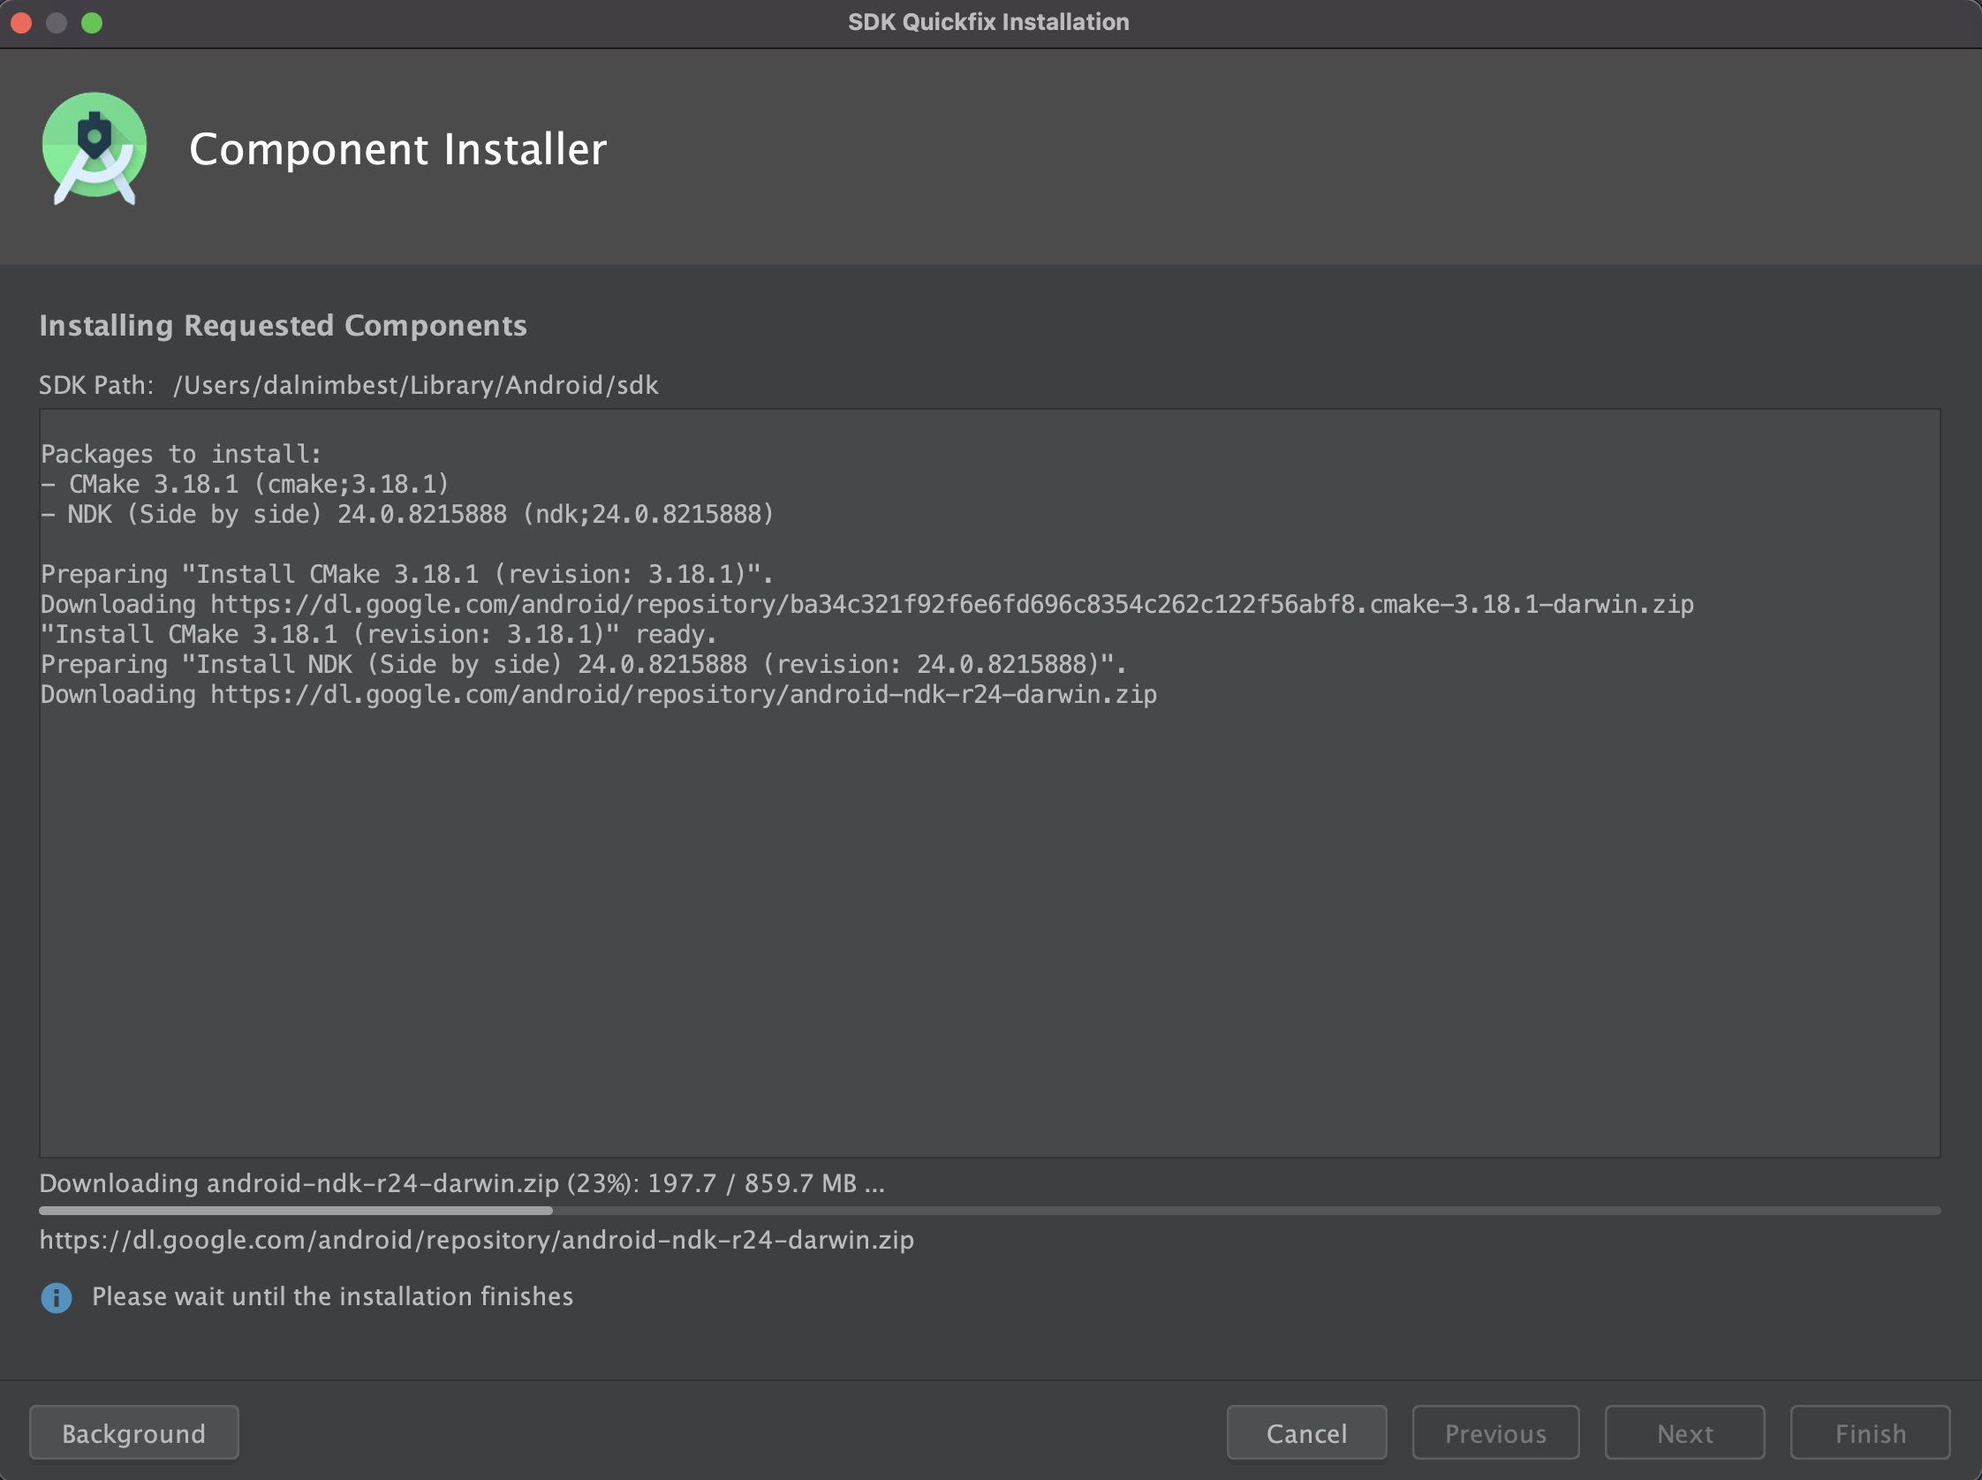Click the green zoom window button
1982x1480 pixels.
click(x=91, y=22)
